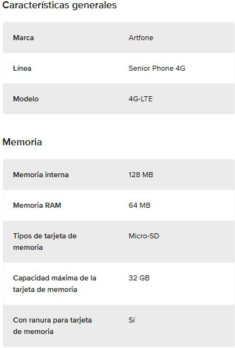Select the Línea row label
This screenshot has height=348, width=235.
[22, 68]
